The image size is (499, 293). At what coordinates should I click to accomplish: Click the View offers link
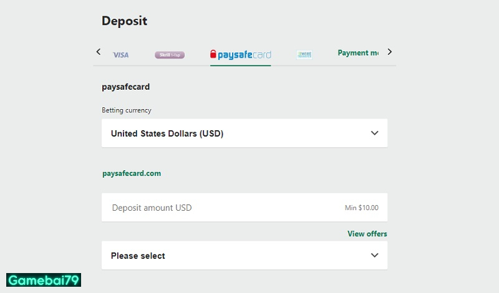pyautogui.click(x=367, y=234)
